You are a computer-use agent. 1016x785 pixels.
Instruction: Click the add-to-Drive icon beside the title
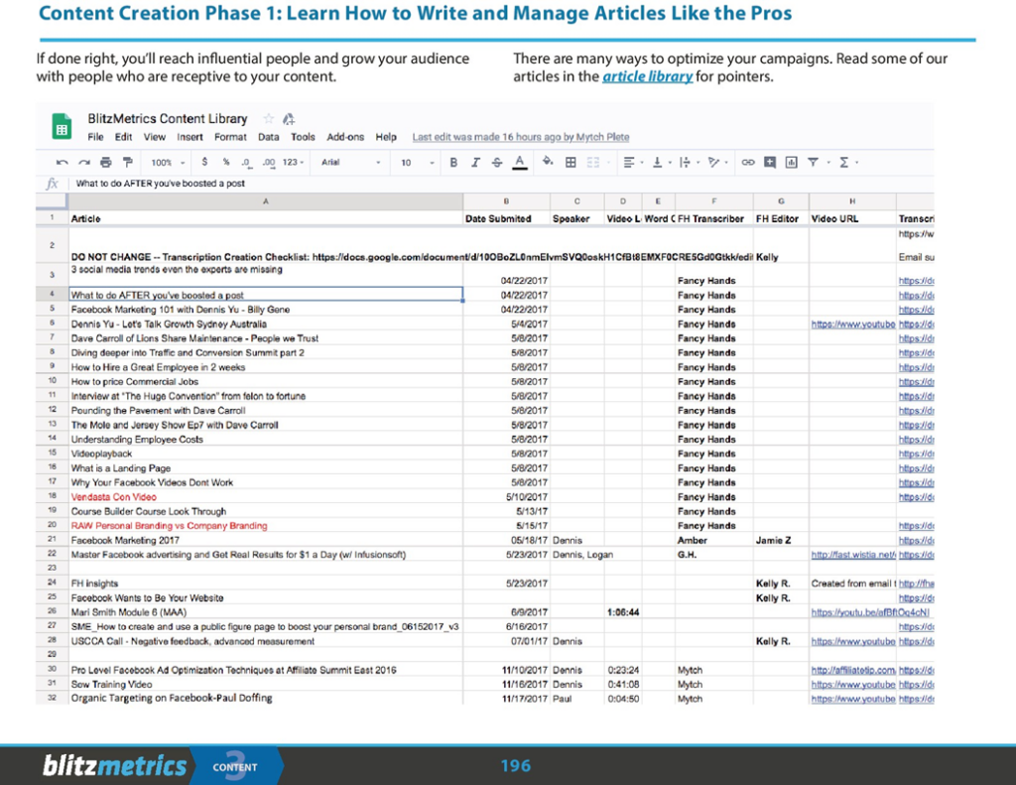pos(289,119)
